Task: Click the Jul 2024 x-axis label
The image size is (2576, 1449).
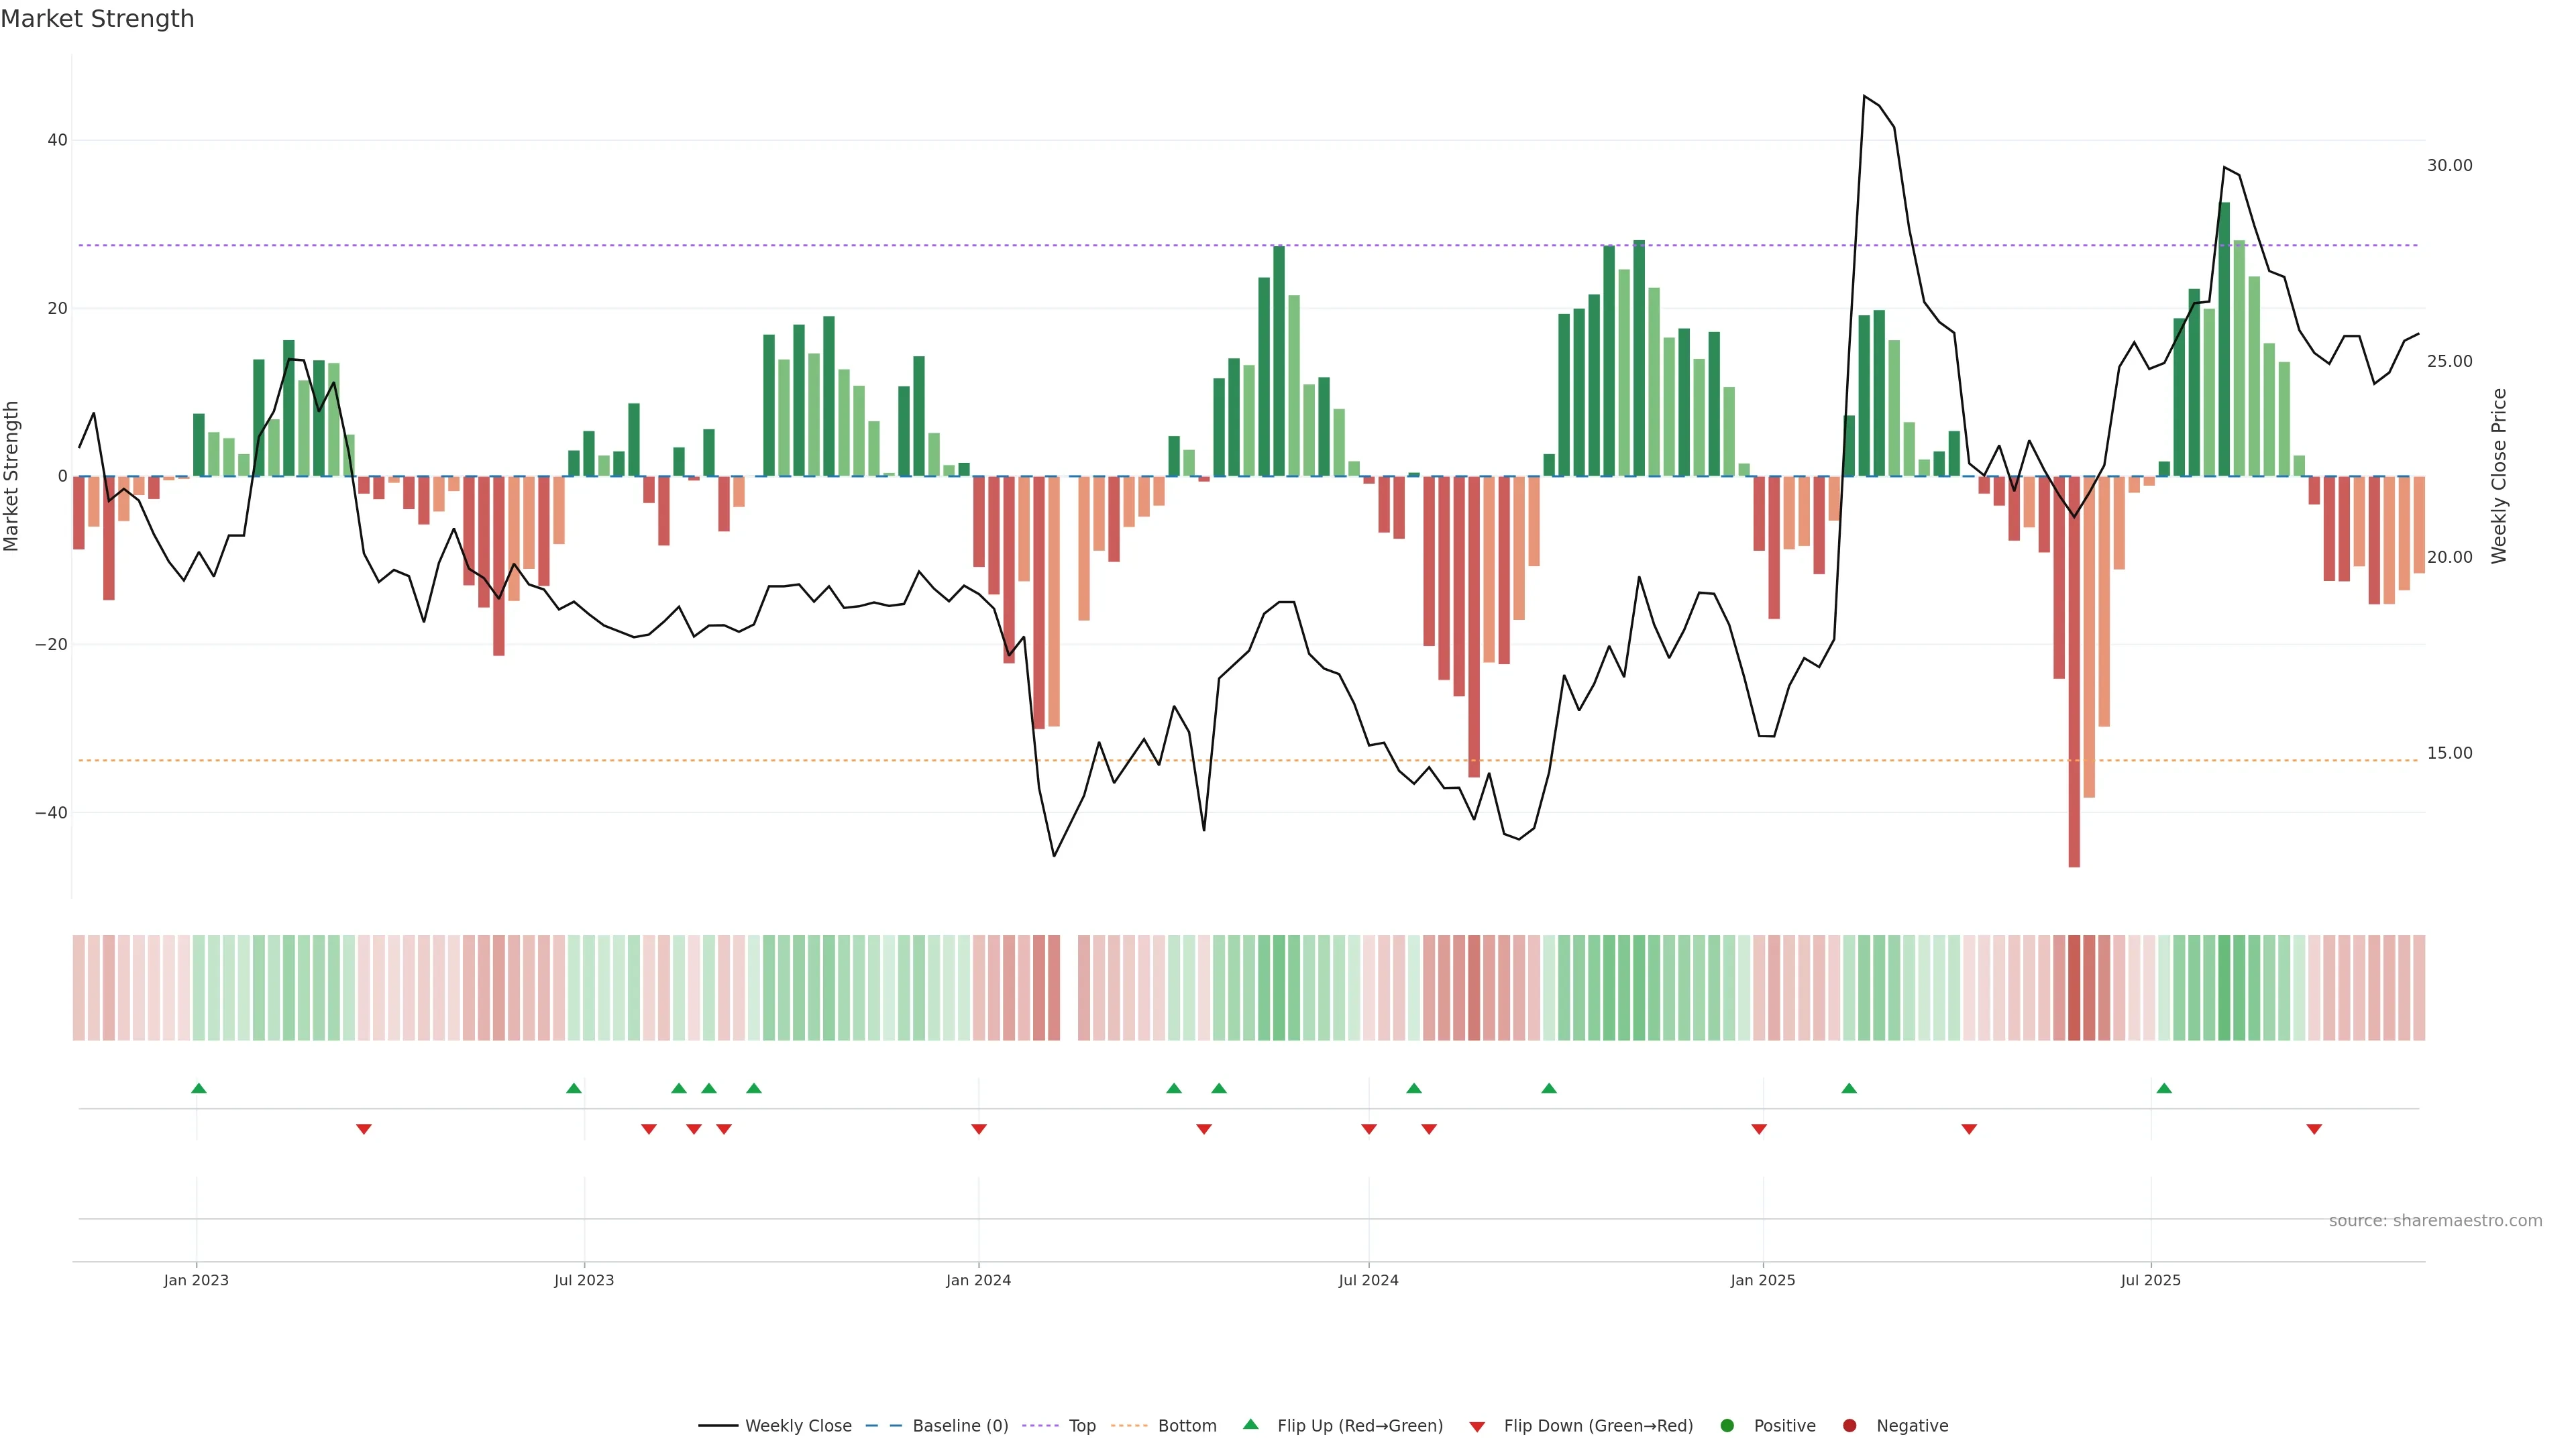Action: click(x=1368, y=1280)
